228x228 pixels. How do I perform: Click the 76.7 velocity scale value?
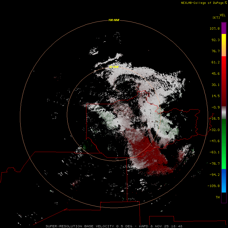(x=216, y=51)
